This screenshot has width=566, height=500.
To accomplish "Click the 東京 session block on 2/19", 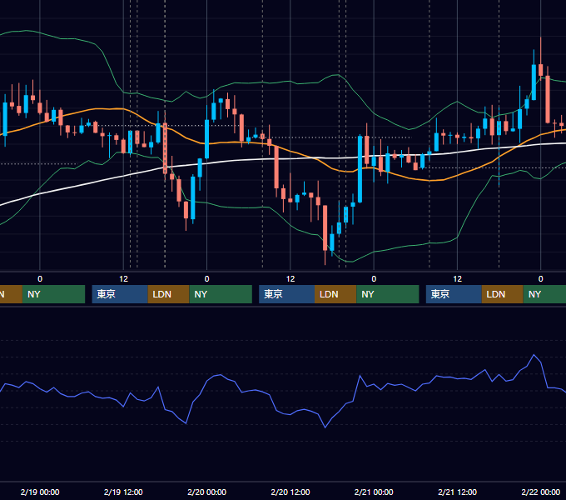I will (120, 294).
